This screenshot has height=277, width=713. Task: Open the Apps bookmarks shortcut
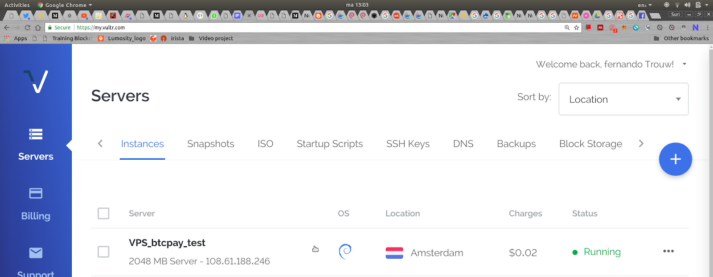[x=16, y=38]
